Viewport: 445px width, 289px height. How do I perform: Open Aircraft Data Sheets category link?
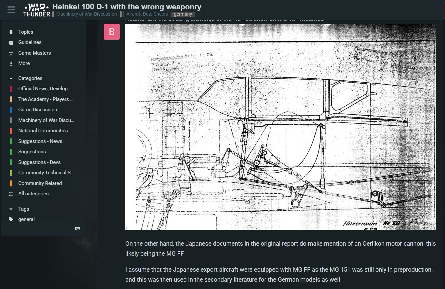[x=147, y=14]
